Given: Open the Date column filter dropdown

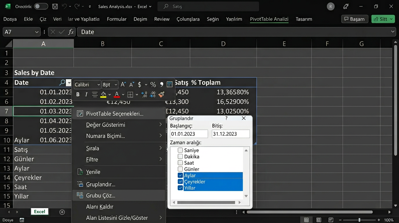Looking at the screenshot, I should click(x=69, y=83).
